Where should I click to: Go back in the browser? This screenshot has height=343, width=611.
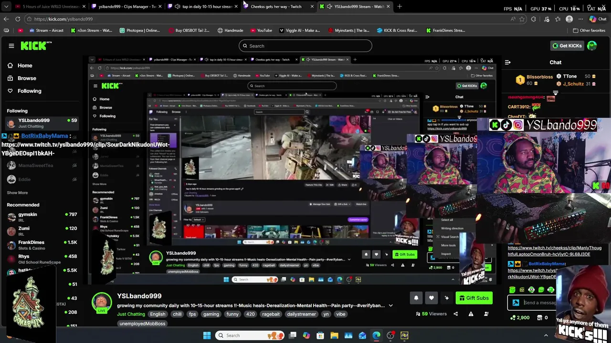coord(6,19)
